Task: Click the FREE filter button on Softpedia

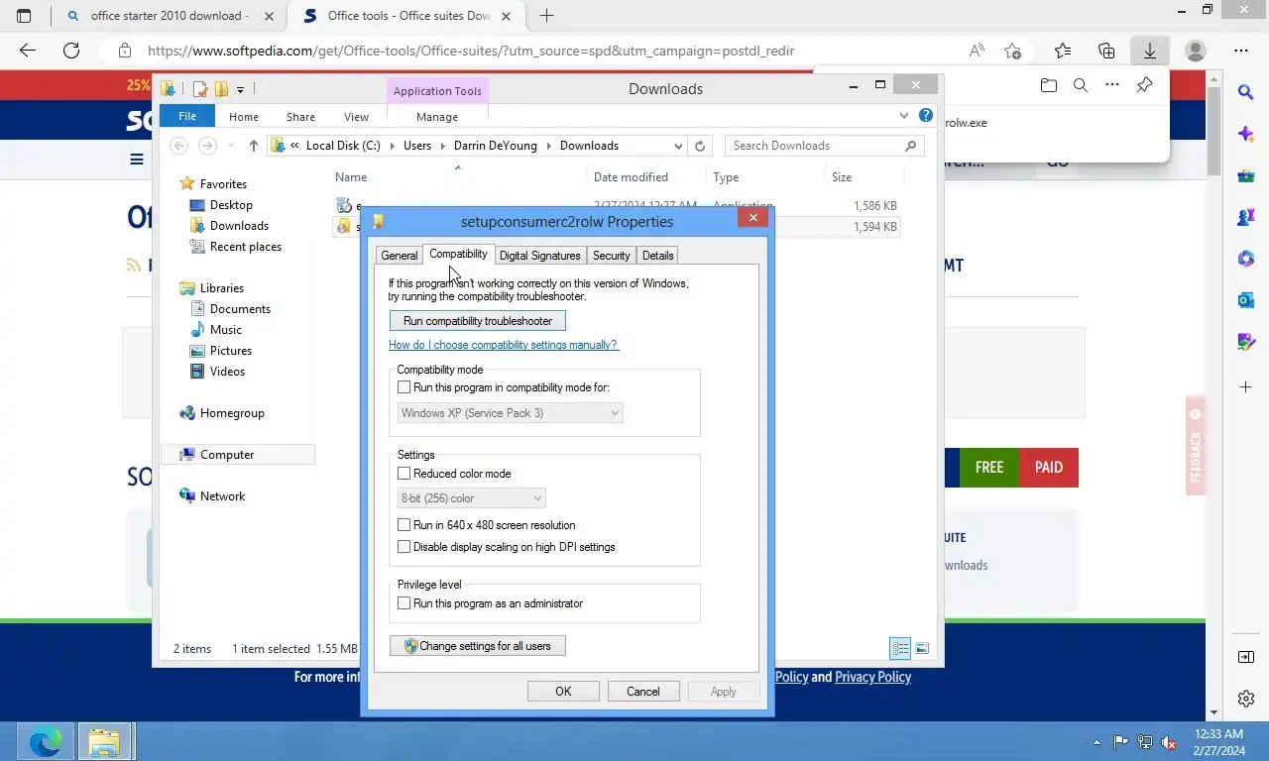Action: pyautogui.click(x=989, y=468)
